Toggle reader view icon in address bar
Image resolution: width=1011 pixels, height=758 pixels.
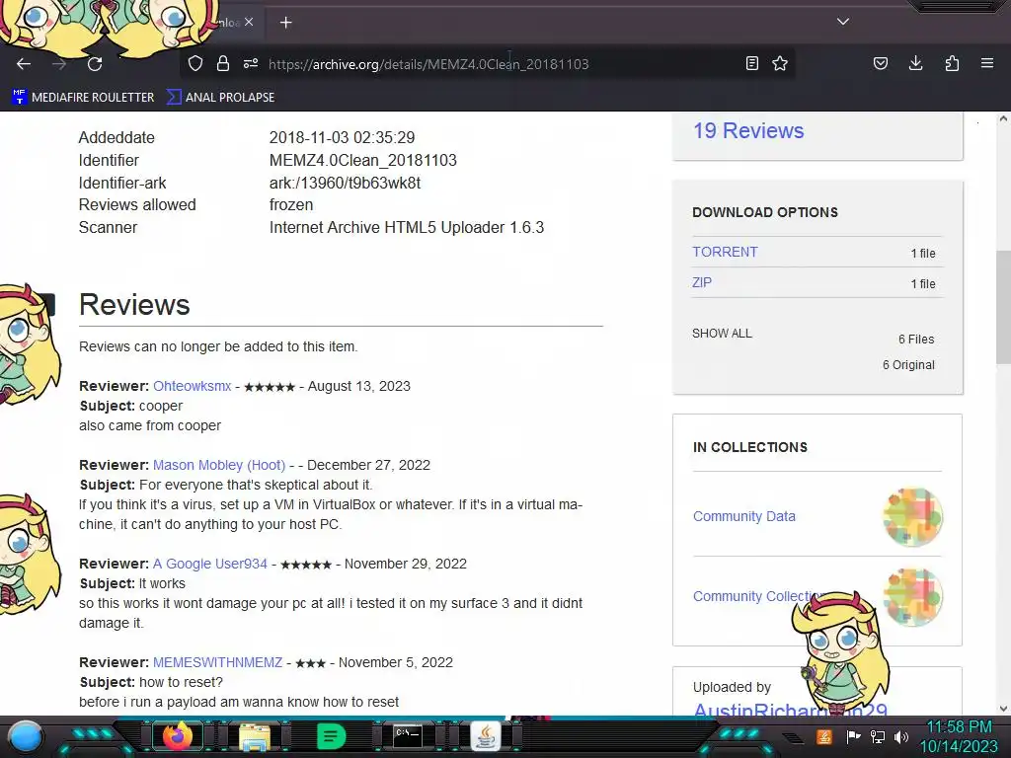[751, 63]
